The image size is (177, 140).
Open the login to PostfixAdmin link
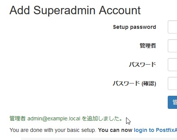pyautogui.click(x=155, y=130)
